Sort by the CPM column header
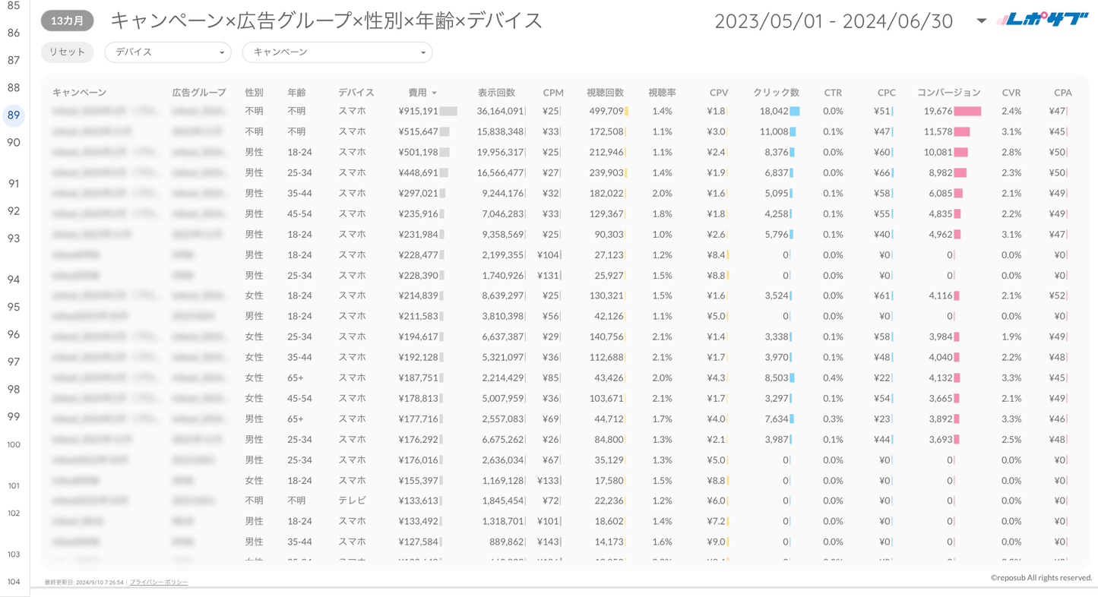The image size is (1098, 597). 553,93
